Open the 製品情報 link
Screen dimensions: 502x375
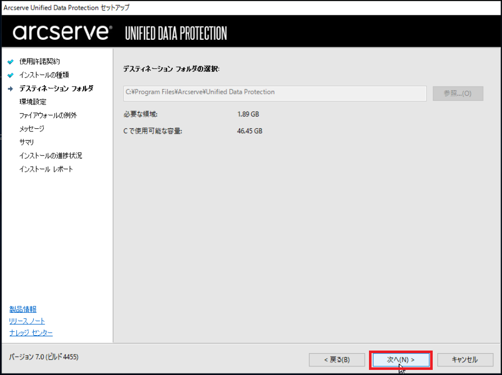tap(23, 309)
